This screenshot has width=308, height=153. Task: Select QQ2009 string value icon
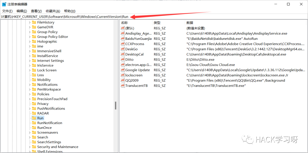123,80
